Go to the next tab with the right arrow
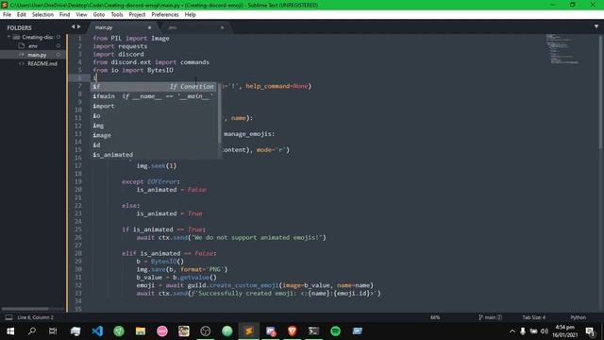 pos(79,26)
